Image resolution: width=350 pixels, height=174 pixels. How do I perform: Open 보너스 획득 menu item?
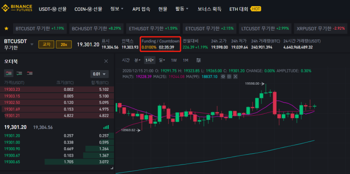[x=210, y=9]
